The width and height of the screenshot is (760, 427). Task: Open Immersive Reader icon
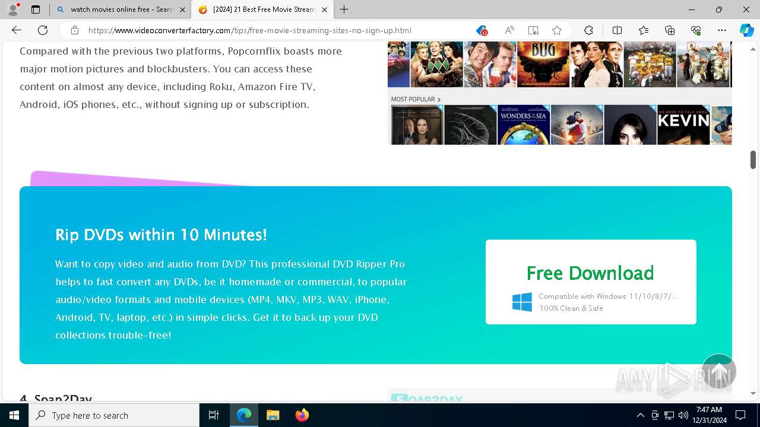(533, 30)
